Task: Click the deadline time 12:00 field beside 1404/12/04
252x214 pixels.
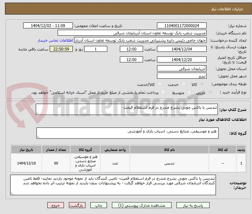Action: pos(131,49)
